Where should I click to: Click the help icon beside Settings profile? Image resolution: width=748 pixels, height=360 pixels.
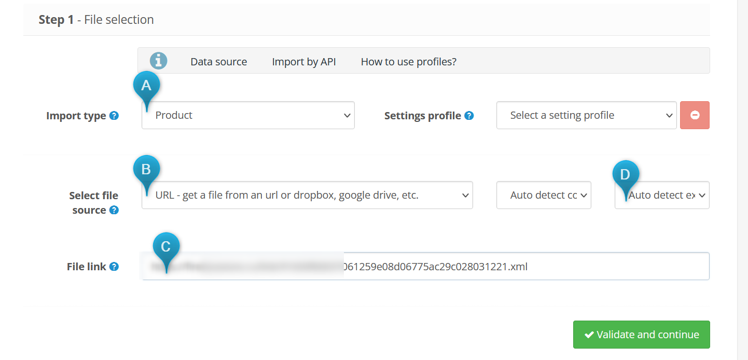tap(469, 116)
